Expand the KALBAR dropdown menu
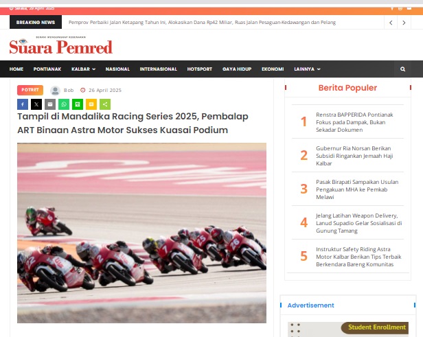The width and height of the screenshot is (423, 337). [x=83, y=69]
